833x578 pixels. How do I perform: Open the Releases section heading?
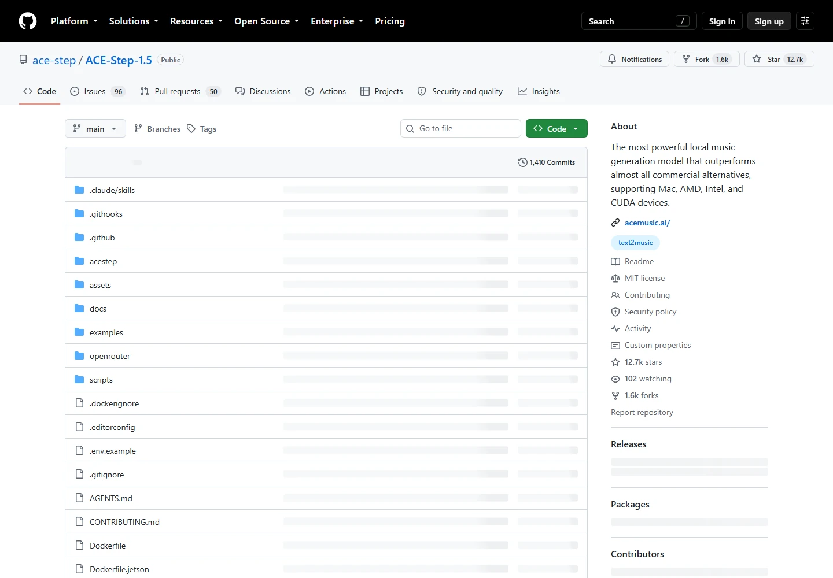click(629, 444)
